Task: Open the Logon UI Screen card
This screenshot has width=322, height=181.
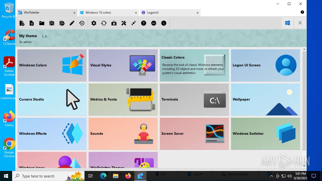Action: 265,65
